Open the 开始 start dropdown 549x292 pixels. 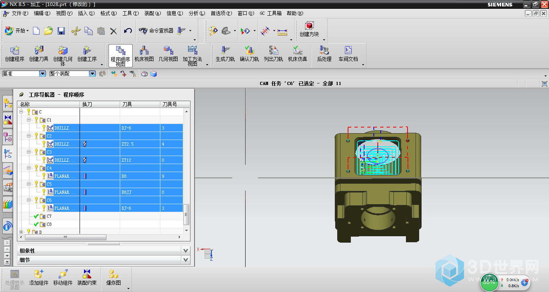17,31
